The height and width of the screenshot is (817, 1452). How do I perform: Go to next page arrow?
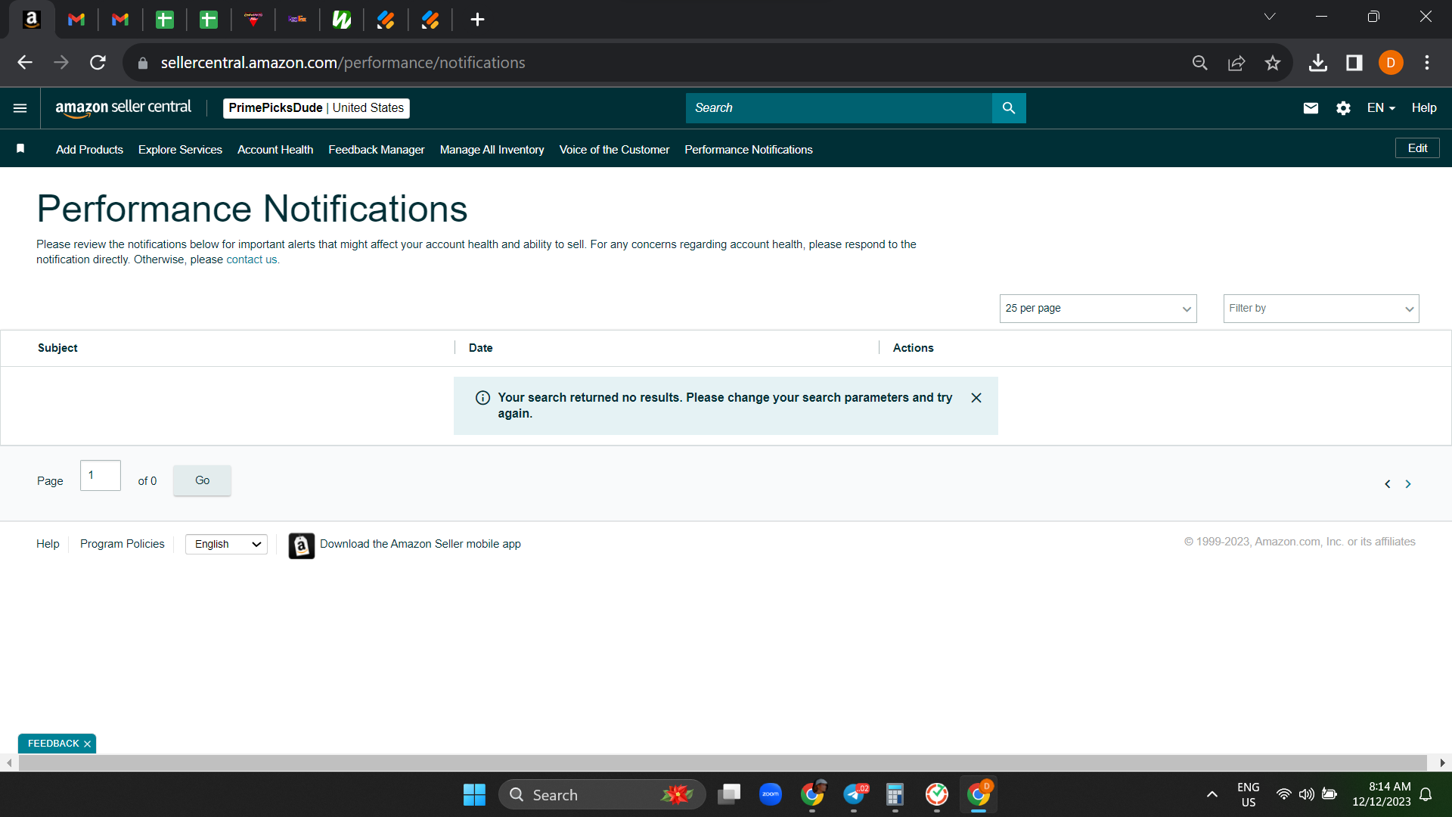click(x=1408, y=484)
